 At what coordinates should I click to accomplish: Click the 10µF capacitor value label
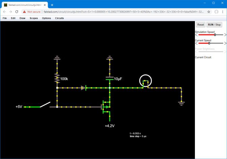pyautogui.click(x=118, y=79)
